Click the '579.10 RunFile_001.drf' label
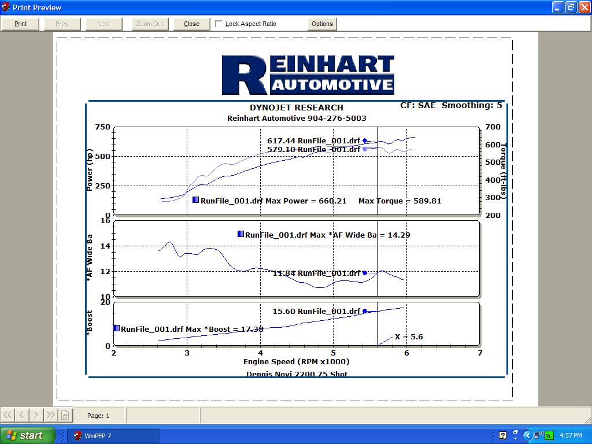The width and height of the screenshot is (592, 444). [x=314, y=150]
